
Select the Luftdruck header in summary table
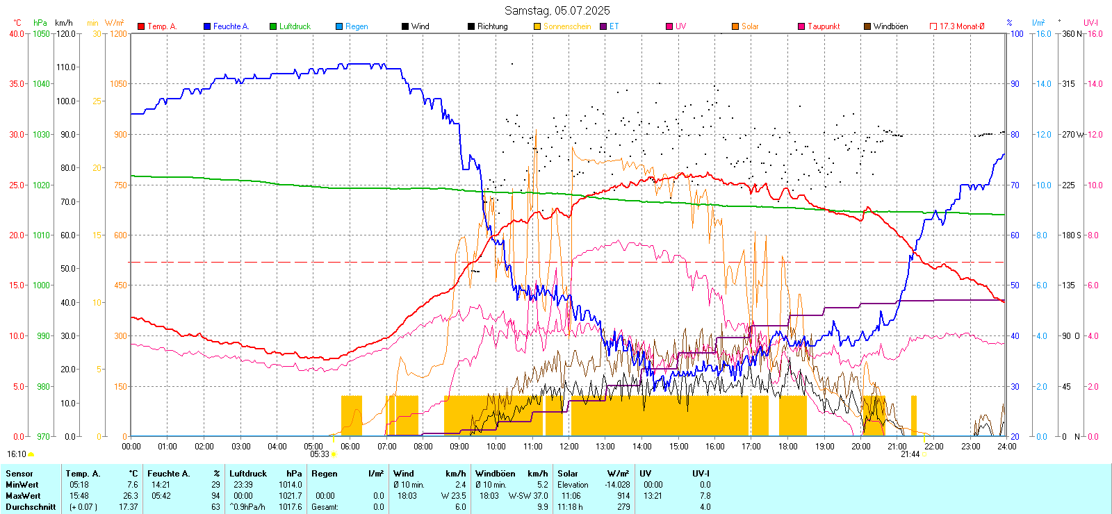[248, 474]
